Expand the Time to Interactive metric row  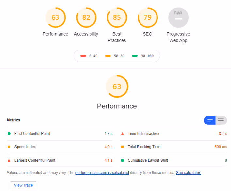click(x=173, y=134)
